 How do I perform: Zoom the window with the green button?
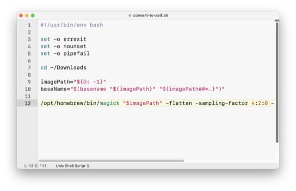[x=33, y=15]
